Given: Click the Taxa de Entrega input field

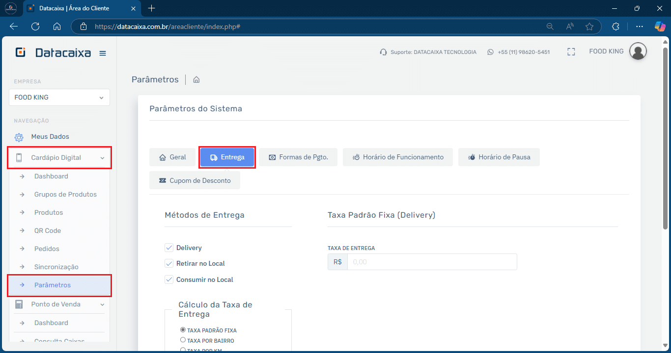Looking at the screenshot, I should [x=431, y=262].
